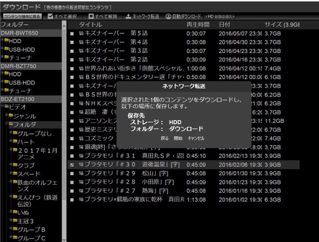Image resolution: width=319 pixels, height=242 pixels.
Task: Click the video icon beside キズナイーバー 第5話
Action: pos(81,34)
